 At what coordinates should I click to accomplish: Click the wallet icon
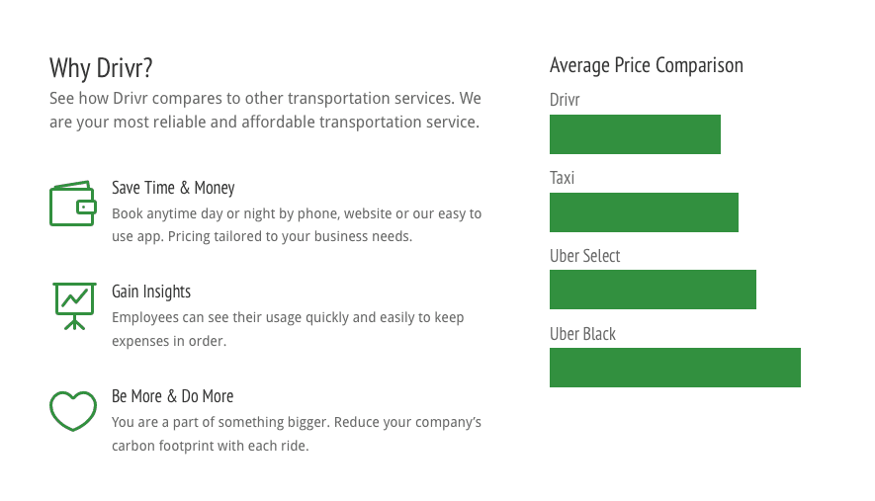72,204
